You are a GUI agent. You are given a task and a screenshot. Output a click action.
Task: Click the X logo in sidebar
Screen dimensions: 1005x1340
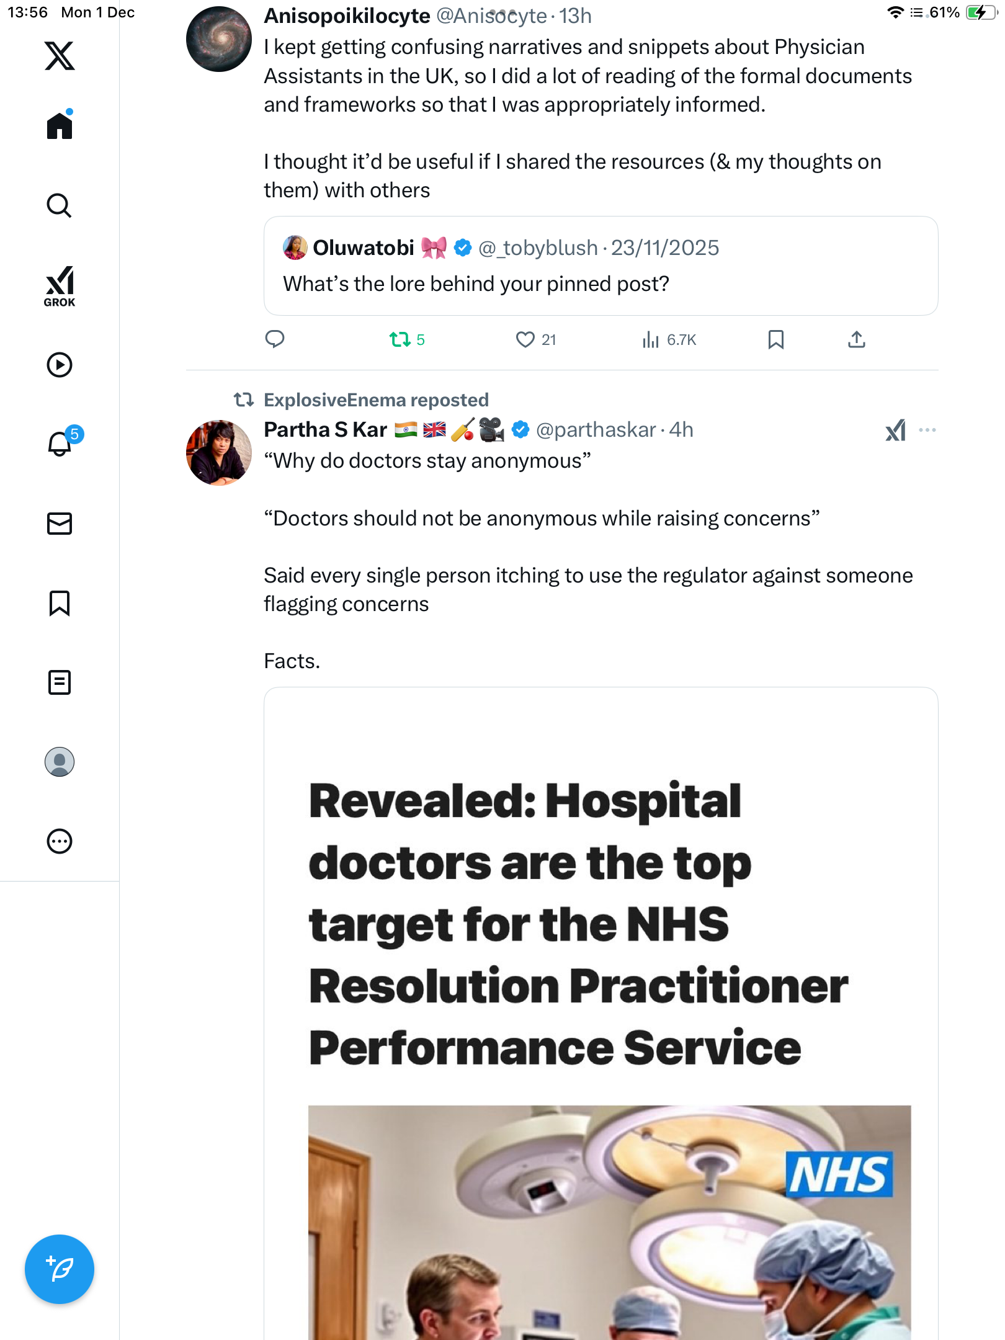(60, 56)
